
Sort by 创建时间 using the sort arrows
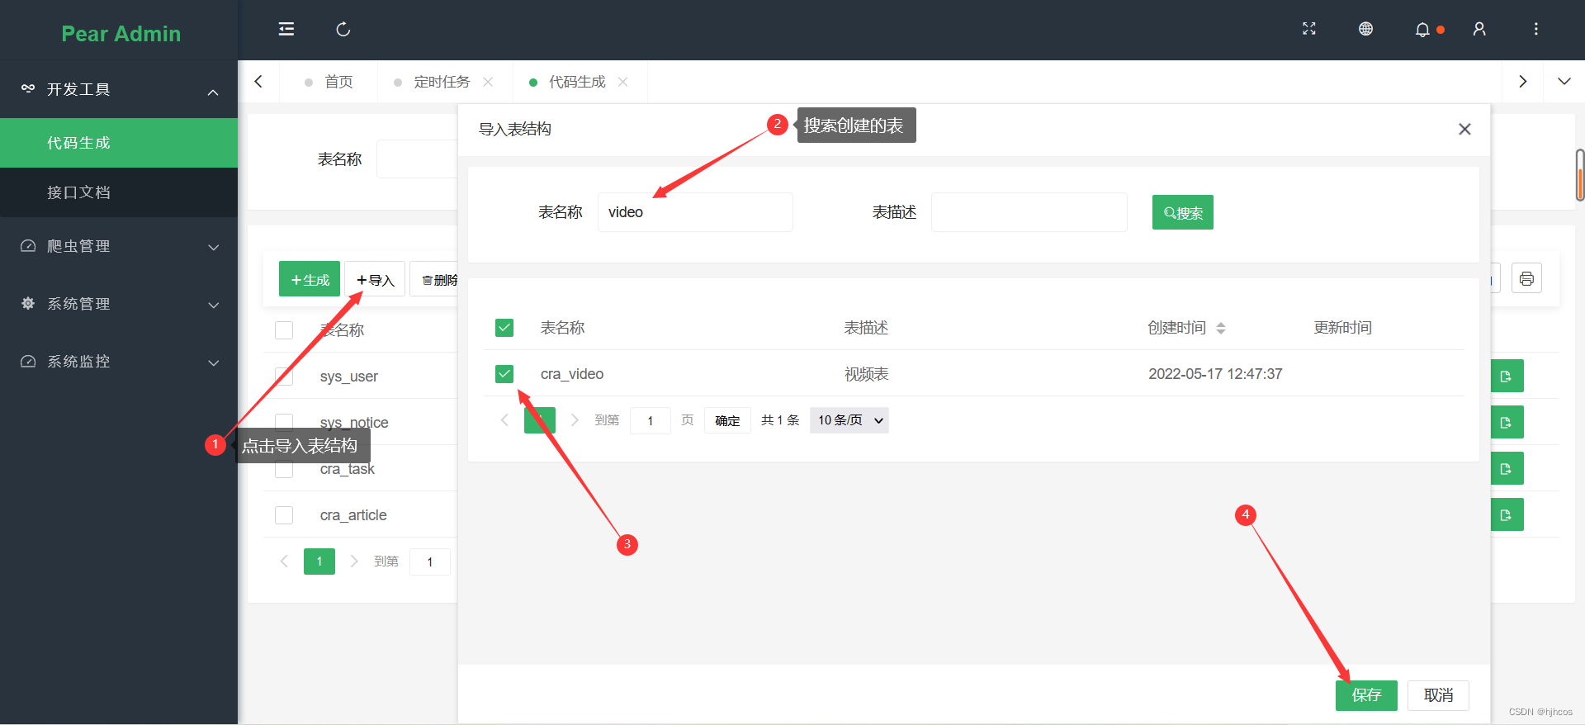1221,328
